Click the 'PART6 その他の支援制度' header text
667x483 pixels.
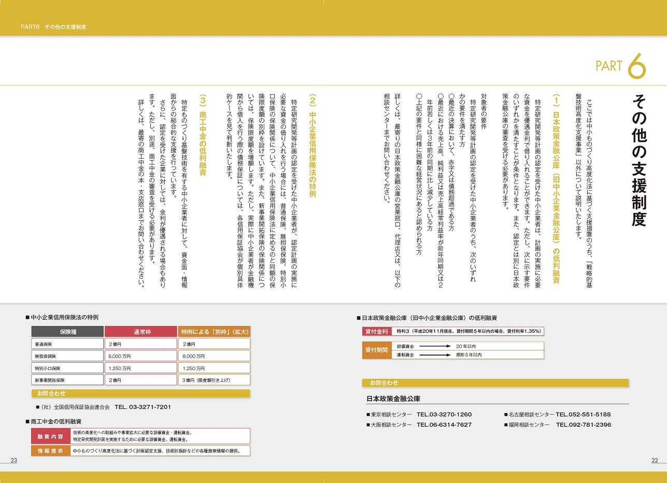(53, 27)
